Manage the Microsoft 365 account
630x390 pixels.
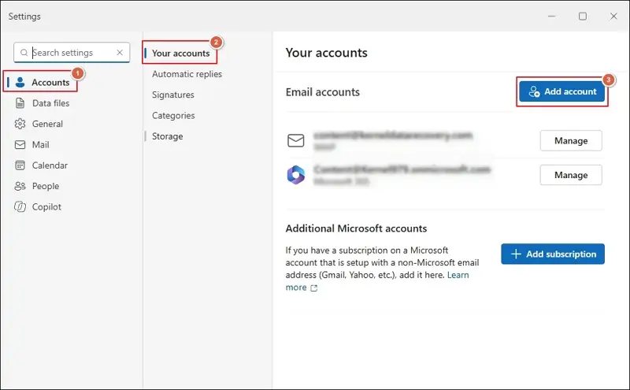tap(571, 175)
